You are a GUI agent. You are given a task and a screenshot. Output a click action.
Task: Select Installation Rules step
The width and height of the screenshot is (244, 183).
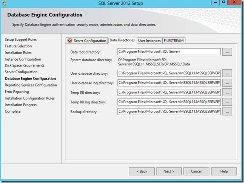coord(18,53)
